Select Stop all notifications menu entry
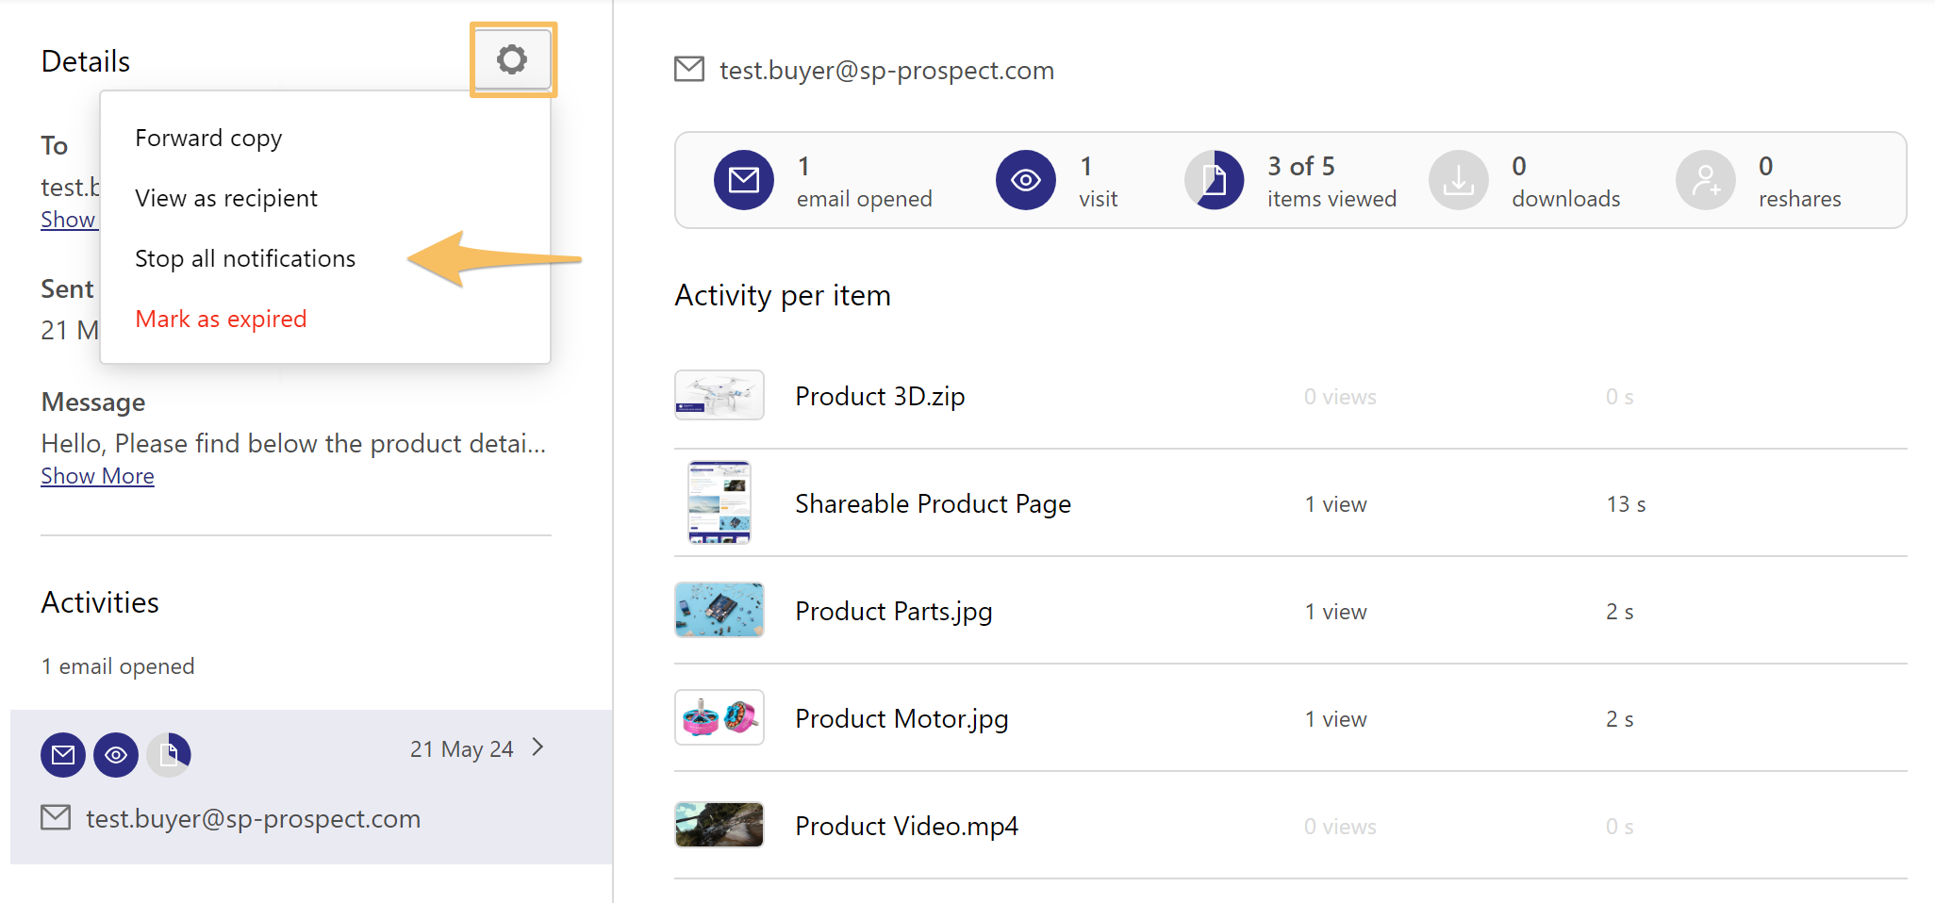The width and height of the screenshot is (1935, 903). pyautogui.click(x=245, y=259)
